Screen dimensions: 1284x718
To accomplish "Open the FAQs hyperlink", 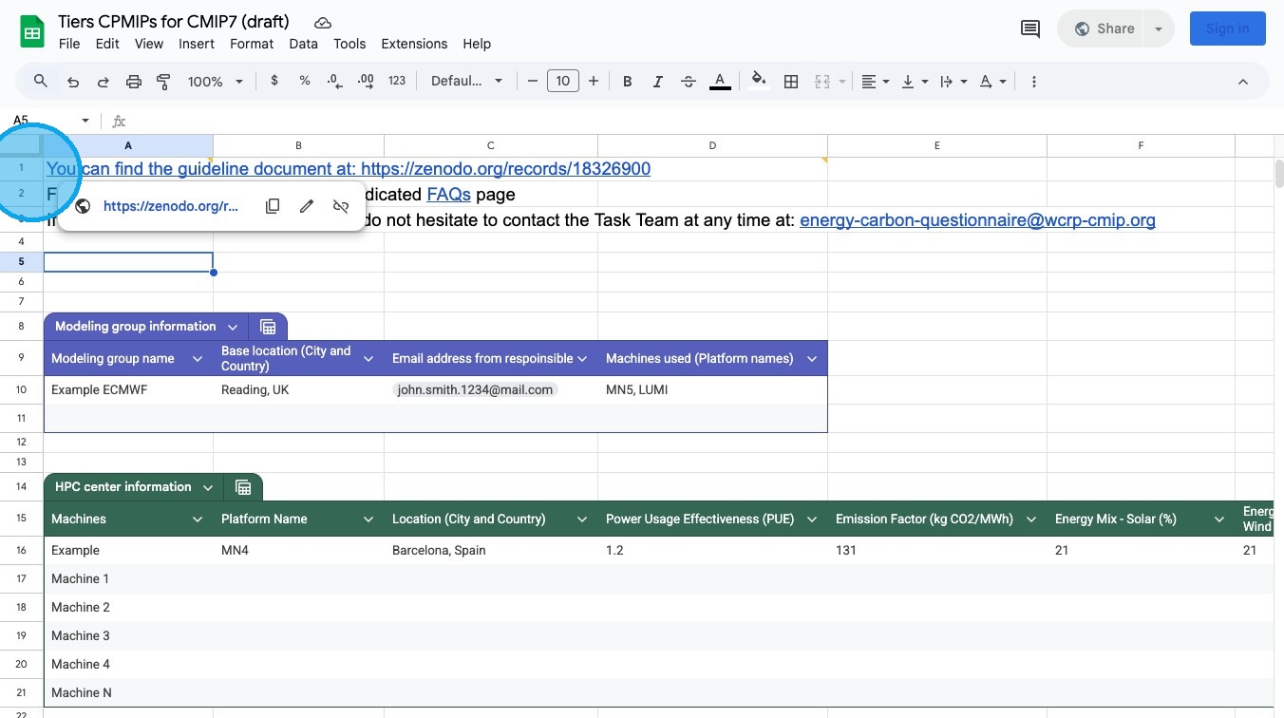I will [448, 195].
